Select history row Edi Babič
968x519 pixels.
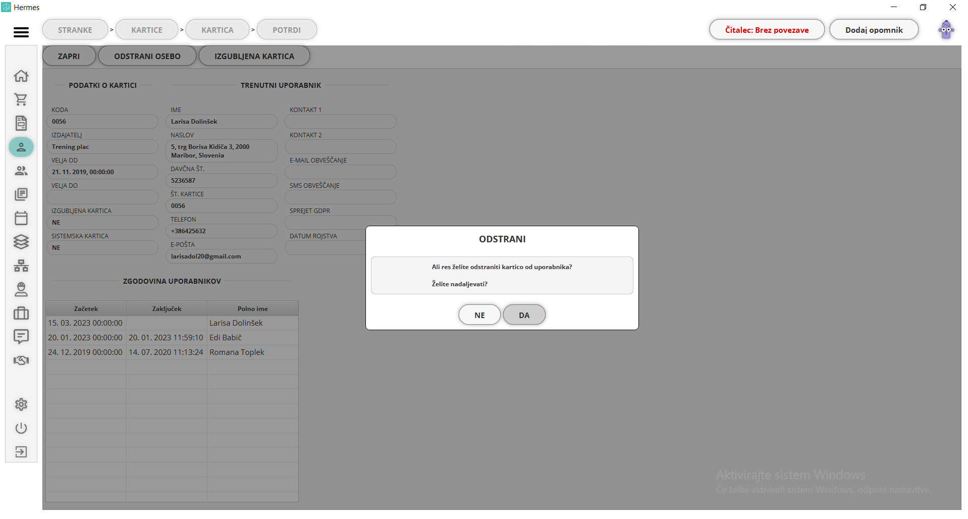172,338
